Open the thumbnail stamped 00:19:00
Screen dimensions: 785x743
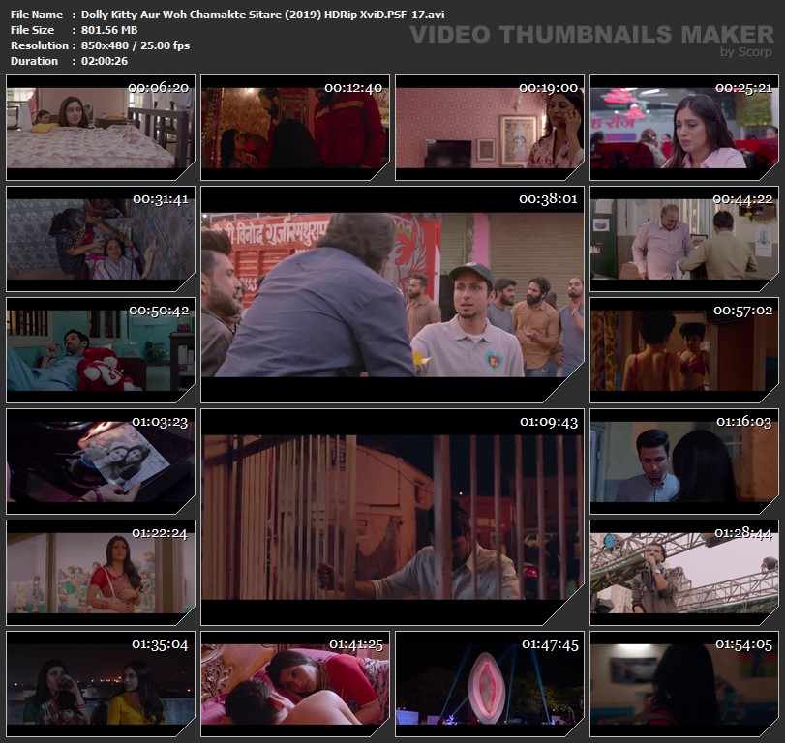(490, 128)
